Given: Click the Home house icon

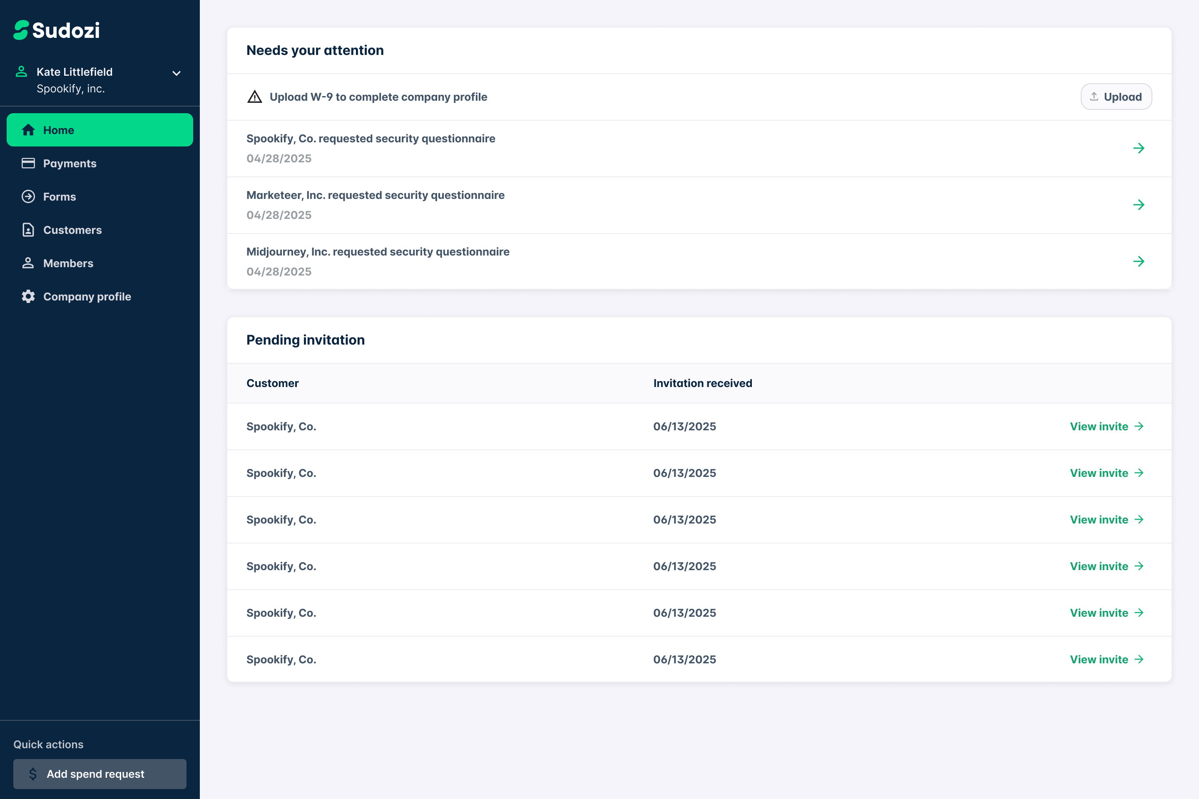Looking at the screenshot, I should pos(29,130).
